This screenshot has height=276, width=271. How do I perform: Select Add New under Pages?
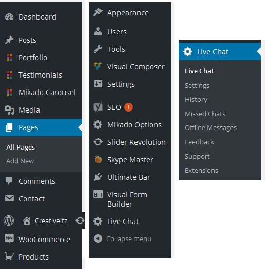20,161
